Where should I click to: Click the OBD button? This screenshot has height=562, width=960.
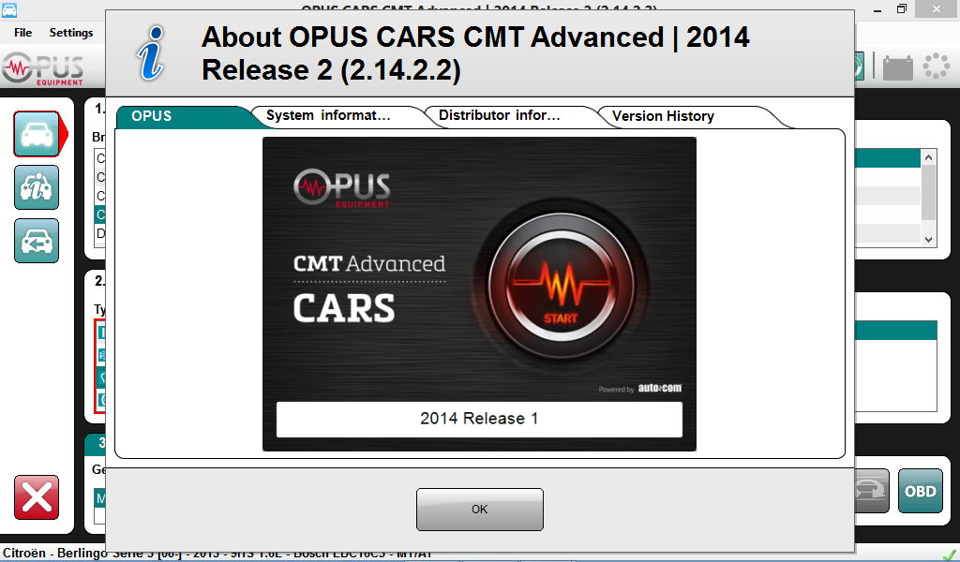click(x=921, y=491)
